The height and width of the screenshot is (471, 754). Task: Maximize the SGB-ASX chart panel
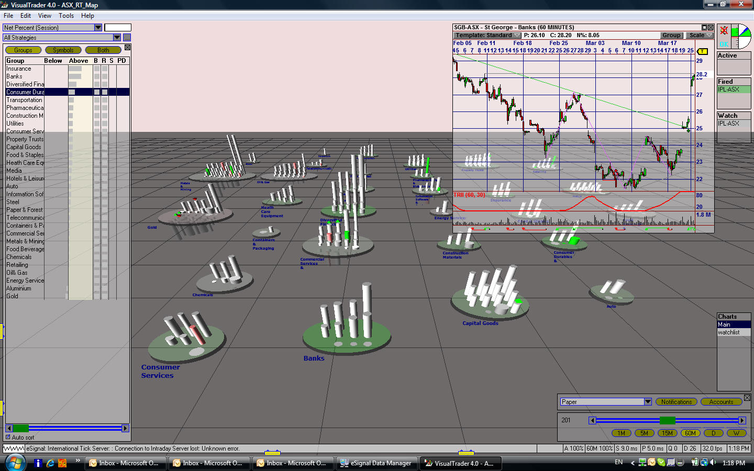704,27
